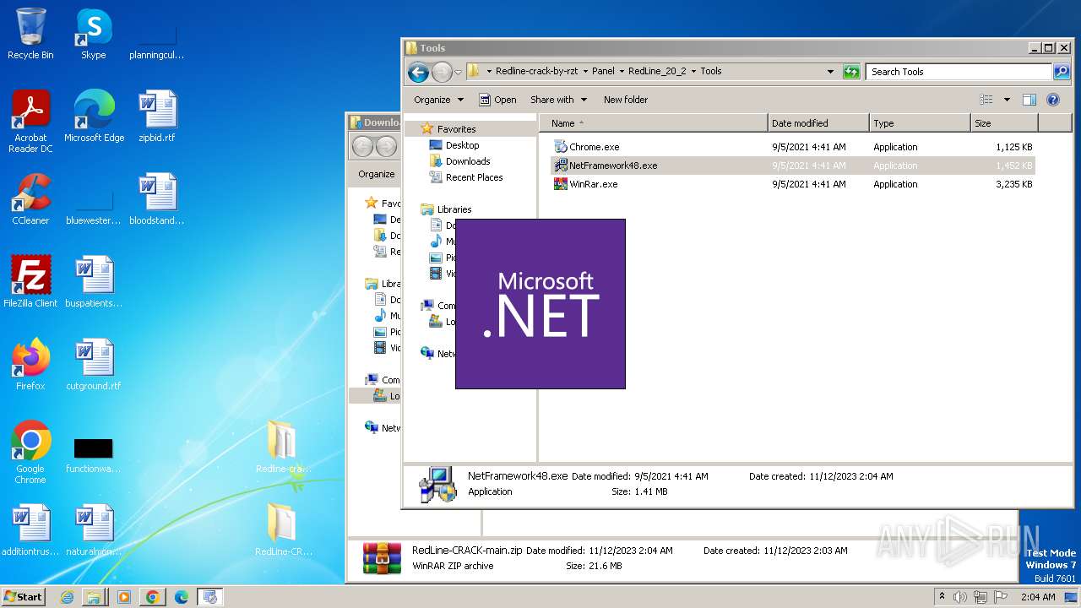Click the Microsoft .NET splash image
The width and height of the screenshot is (1081, 608).
coord(540,304)
